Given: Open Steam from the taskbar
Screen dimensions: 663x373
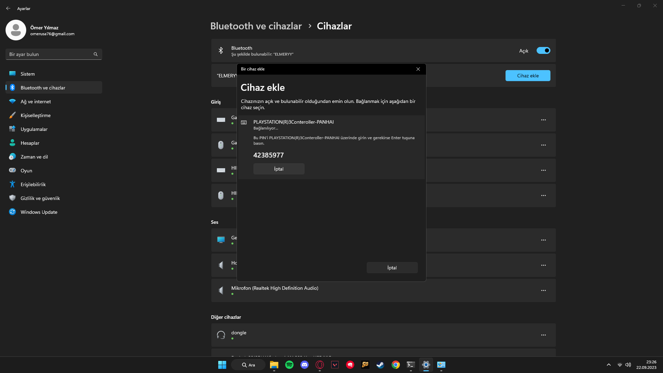Looking at the screenshot, I should pyautogui.click(x=380, y=365).
